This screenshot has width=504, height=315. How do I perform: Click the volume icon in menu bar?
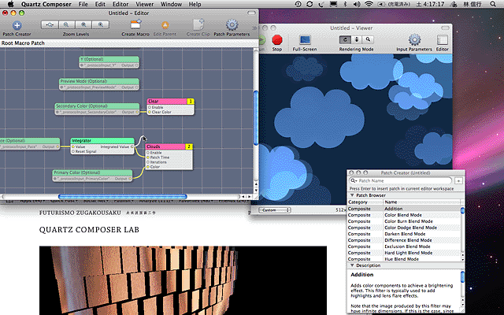click(x=357, y=4)
